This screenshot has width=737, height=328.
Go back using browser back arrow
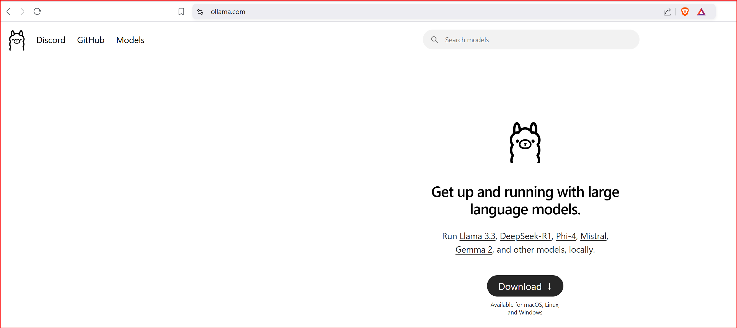coord(9,12)
